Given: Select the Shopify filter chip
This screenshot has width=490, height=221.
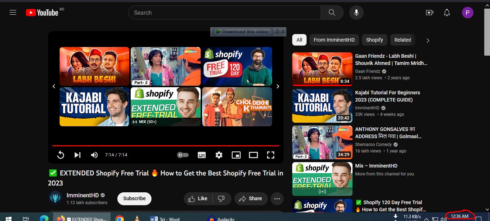Looking at the screenshot, I should coord(374,40).
